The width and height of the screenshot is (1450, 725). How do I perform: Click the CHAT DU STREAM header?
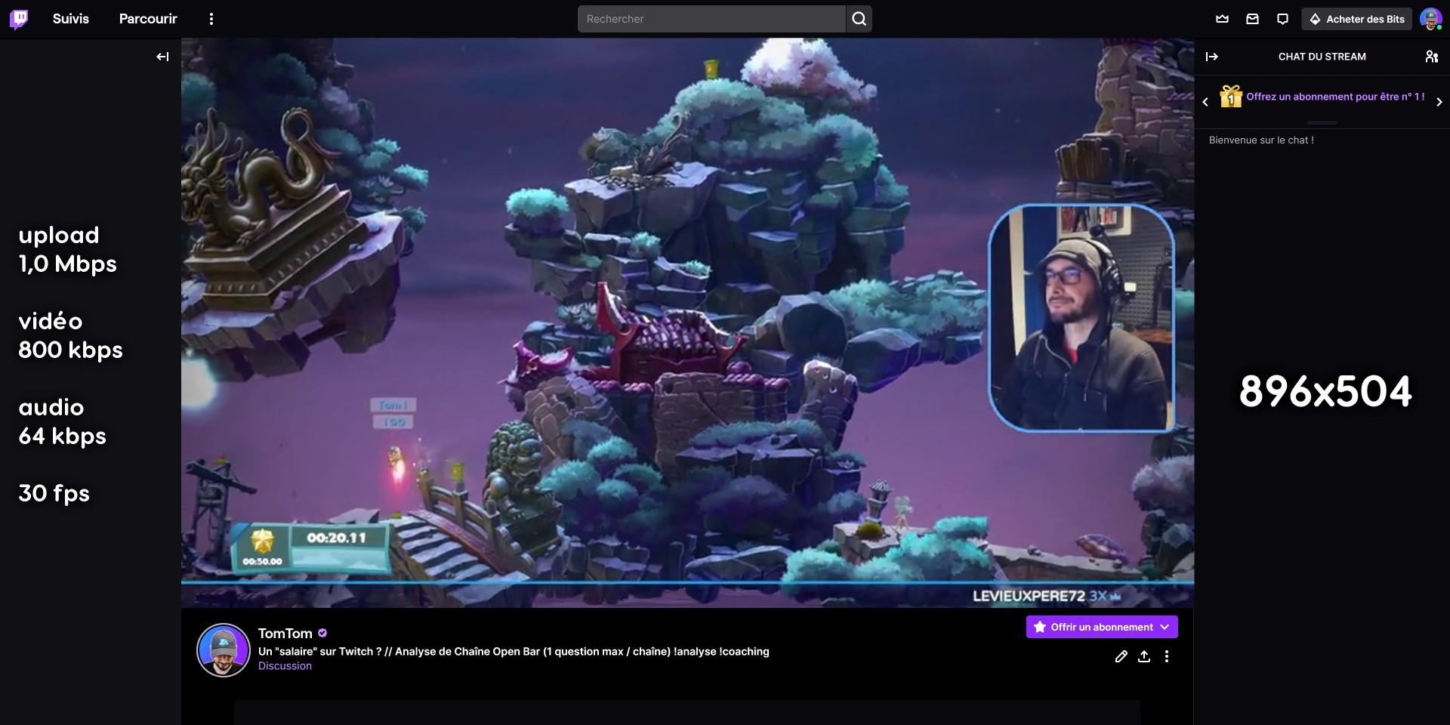[x=1322, y=57]
